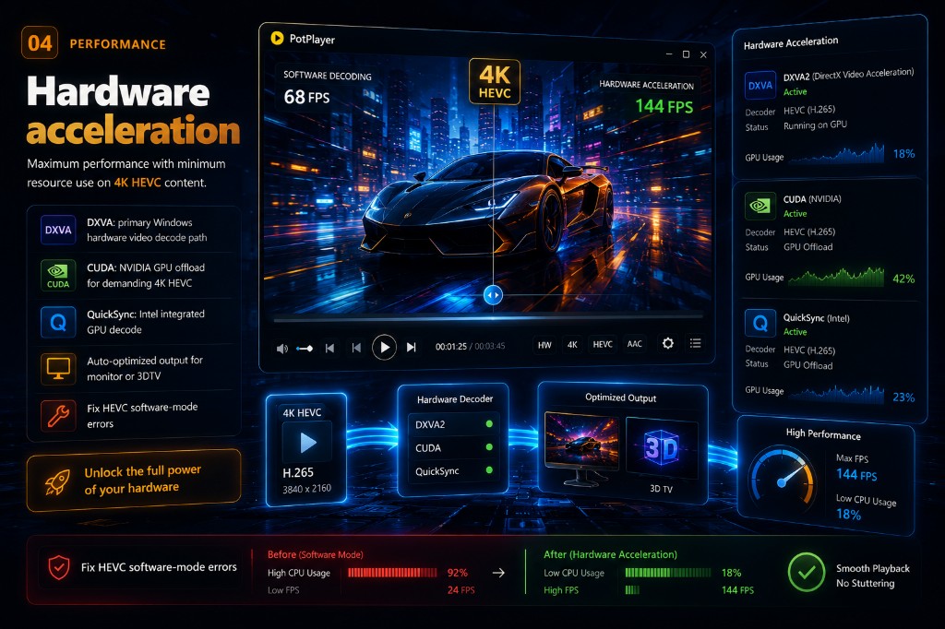
Task: Click the HEVC badge in player controls
Action: point(603,344)
